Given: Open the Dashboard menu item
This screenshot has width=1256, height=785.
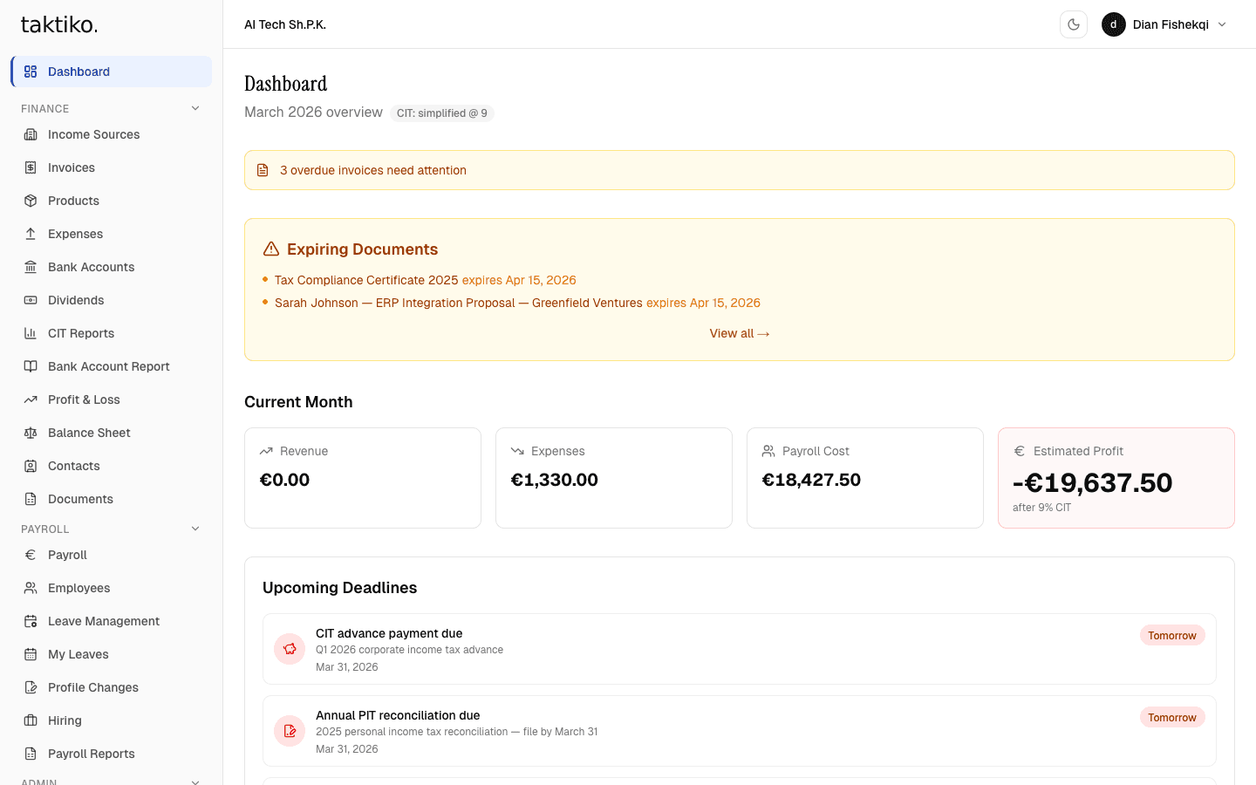Looking at the screenshot, I should [78, 72].
